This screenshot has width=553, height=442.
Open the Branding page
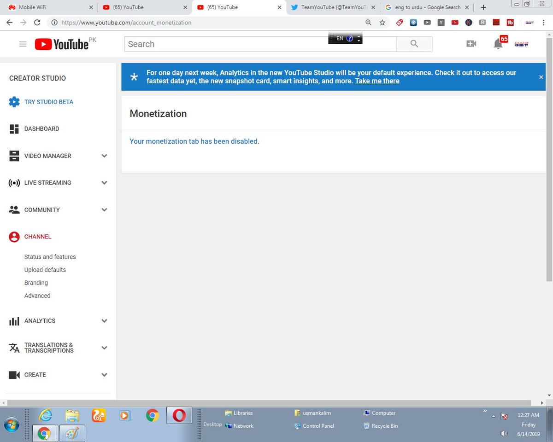tap(36, 283)
